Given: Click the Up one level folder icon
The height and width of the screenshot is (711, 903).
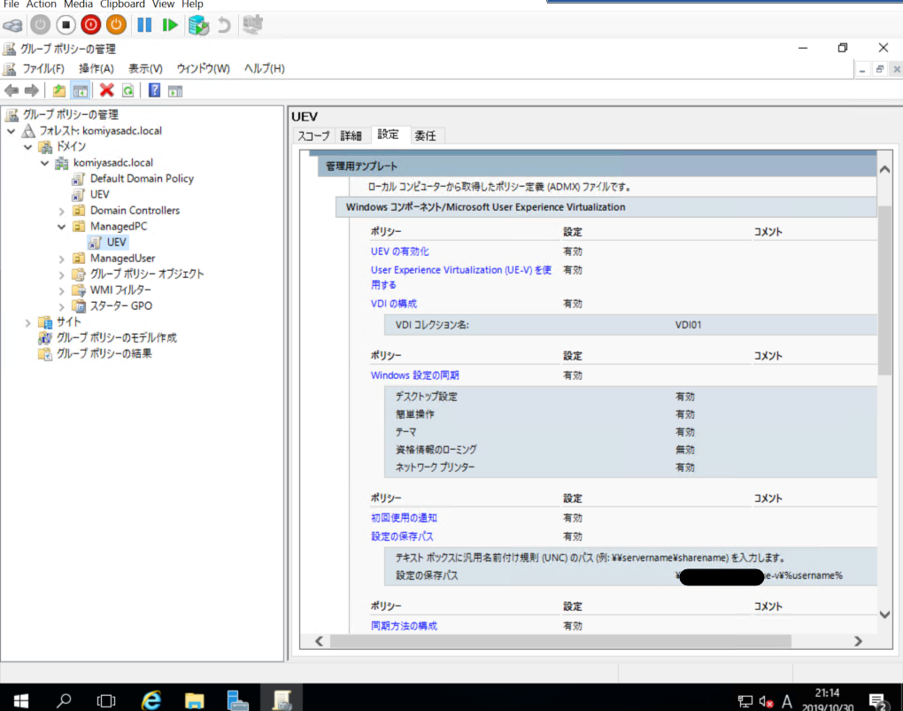Looking at the screenshot, I should coord(58,90).
